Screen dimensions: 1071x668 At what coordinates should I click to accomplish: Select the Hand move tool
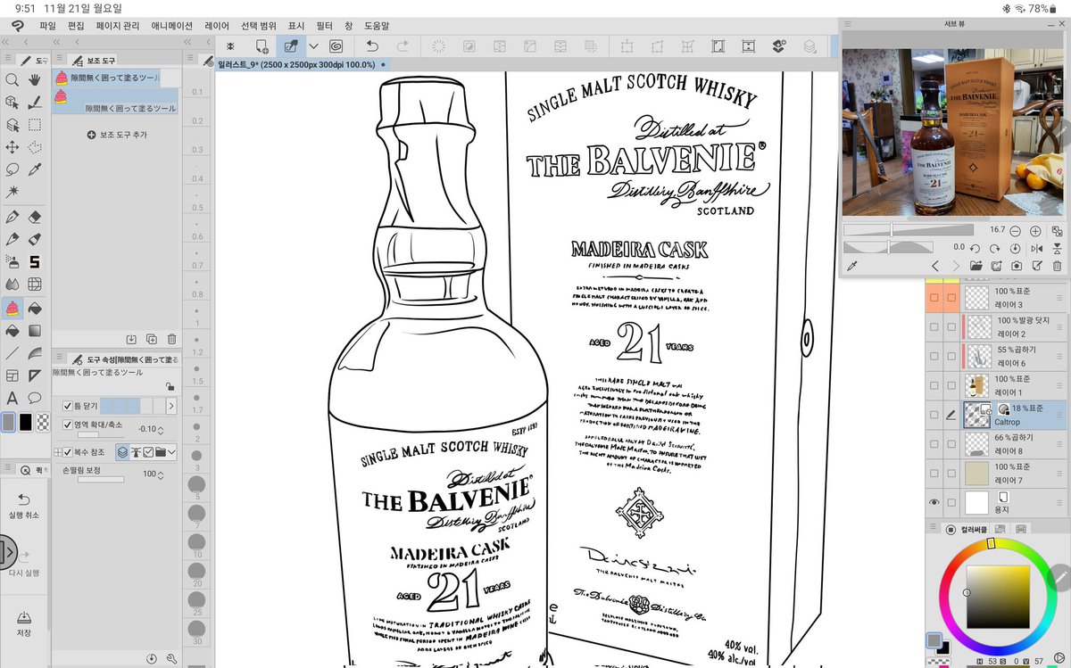pos(35,80)
